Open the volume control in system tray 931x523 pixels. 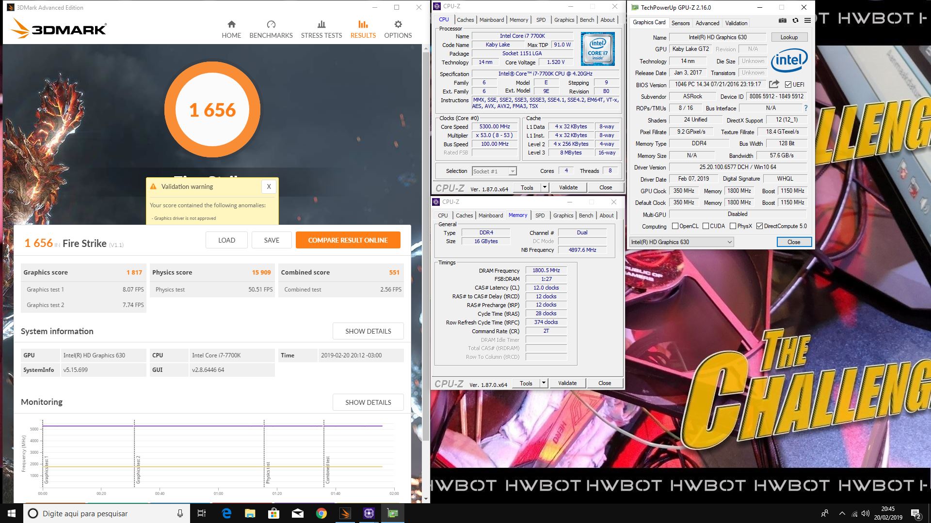(867, 513)
